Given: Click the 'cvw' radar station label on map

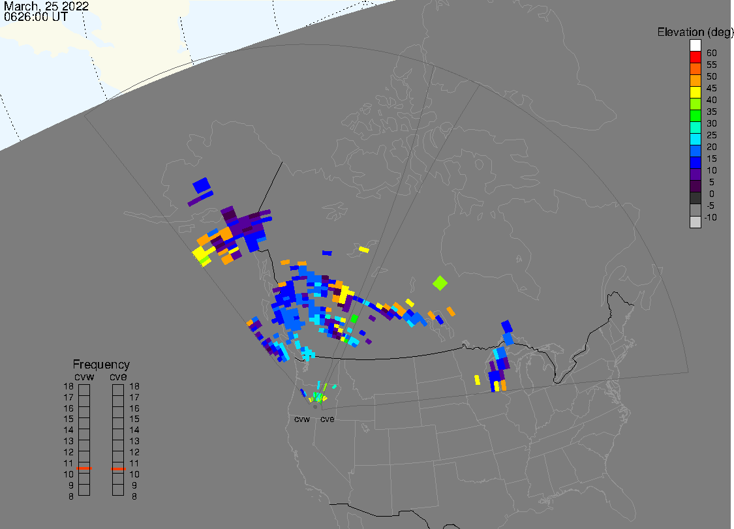Looking at the screenshot, I should (x=302, y=419).
